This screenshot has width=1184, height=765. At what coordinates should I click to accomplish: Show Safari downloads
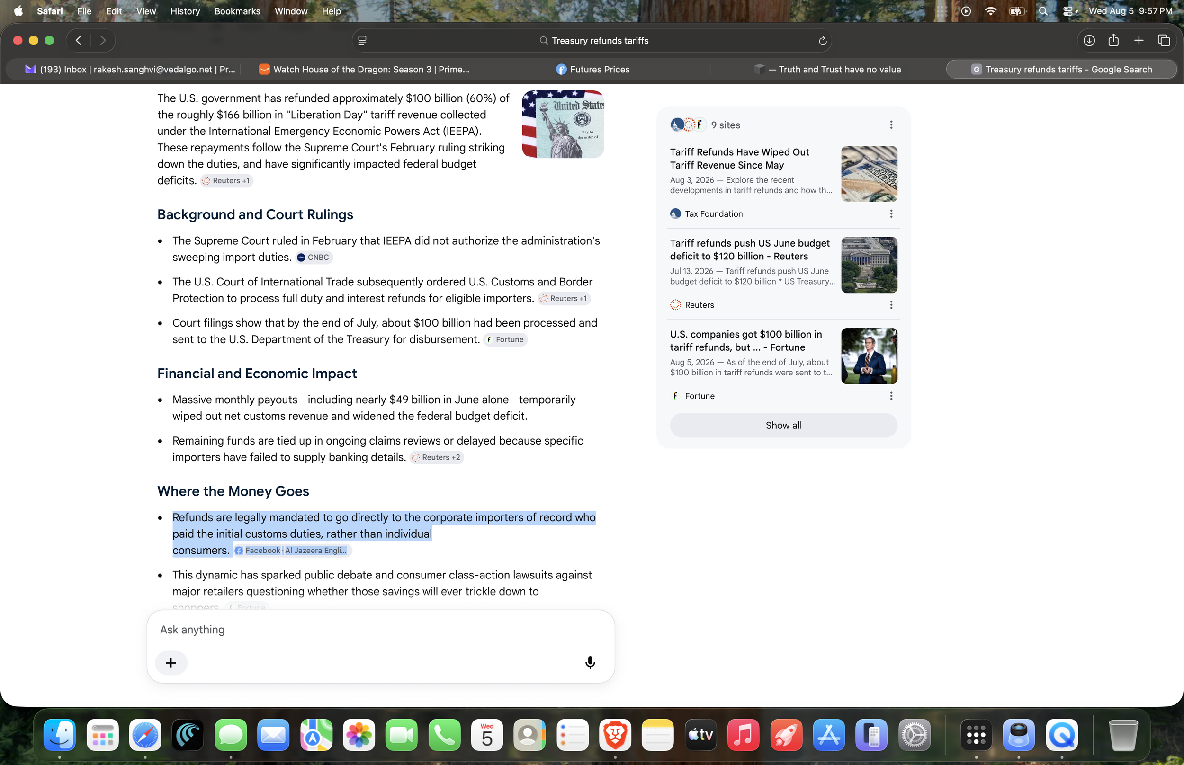click(x=1089, y=40)
